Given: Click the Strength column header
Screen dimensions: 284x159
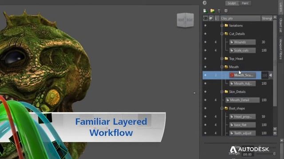Looking at the screenshot, I should pos(267,18).
